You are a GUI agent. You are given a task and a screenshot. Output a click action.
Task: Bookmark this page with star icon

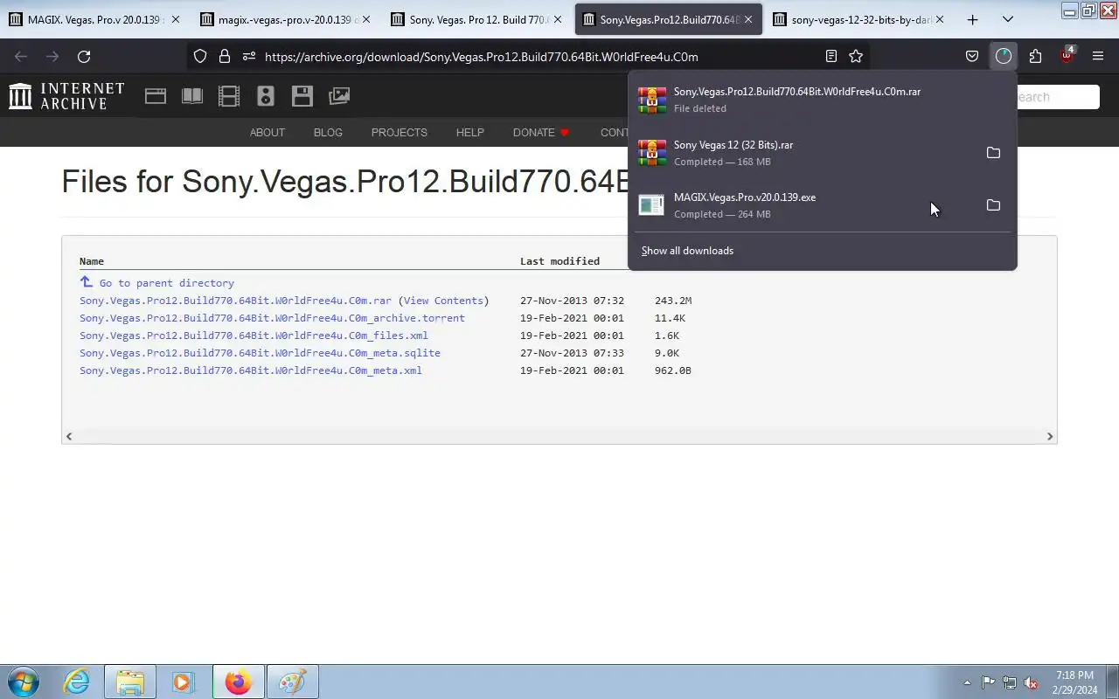pyautogui.click(x=856, y=57)
